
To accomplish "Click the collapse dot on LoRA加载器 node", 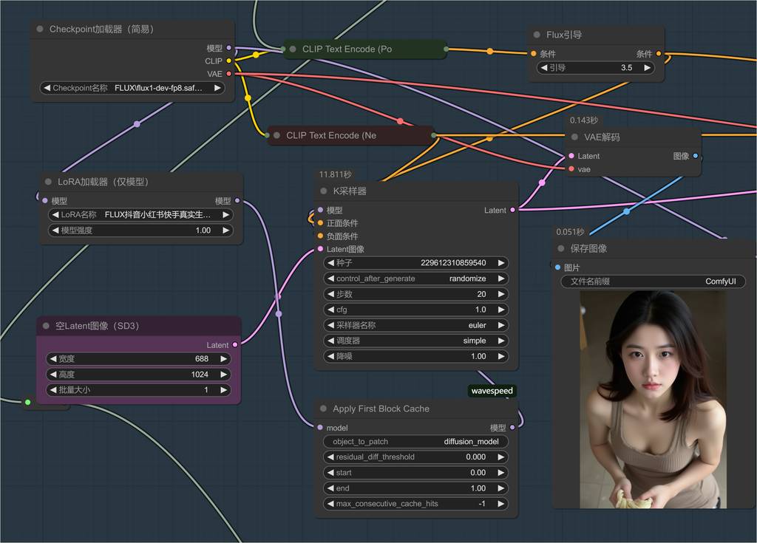I will pyautogui.click(x=48, y=182).
